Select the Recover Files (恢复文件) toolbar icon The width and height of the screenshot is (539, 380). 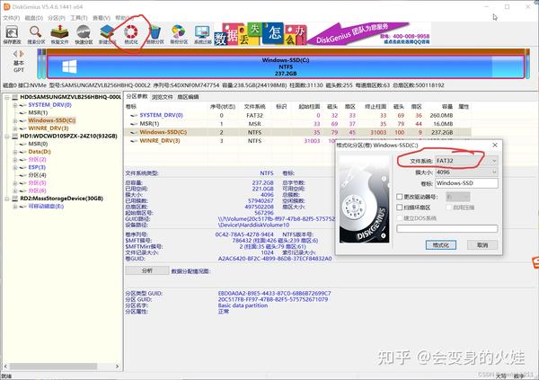(60, 34)
